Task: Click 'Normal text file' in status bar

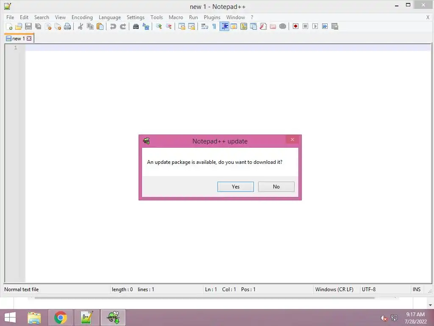Action: coord(22,289)
